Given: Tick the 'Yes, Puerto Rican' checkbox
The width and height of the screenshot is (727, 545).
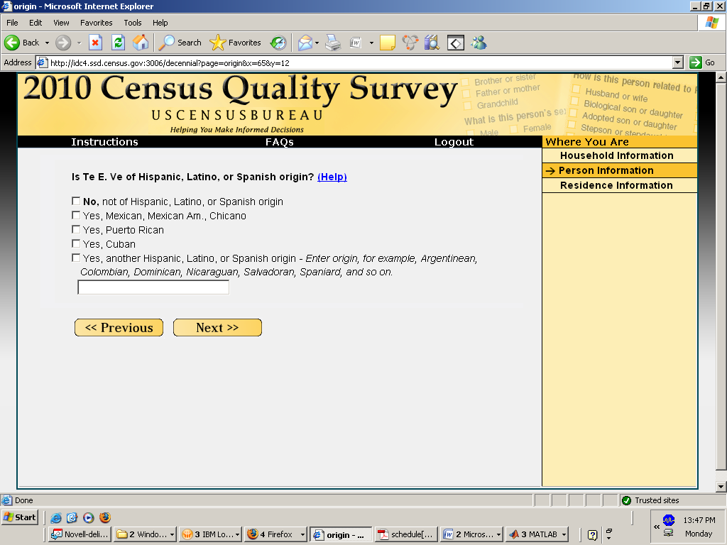Looking at the screenshot, I should [76, 230].
